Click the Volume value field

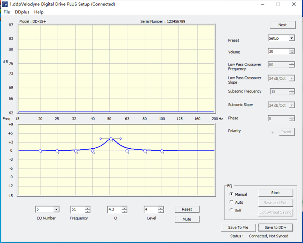[279, 51]
